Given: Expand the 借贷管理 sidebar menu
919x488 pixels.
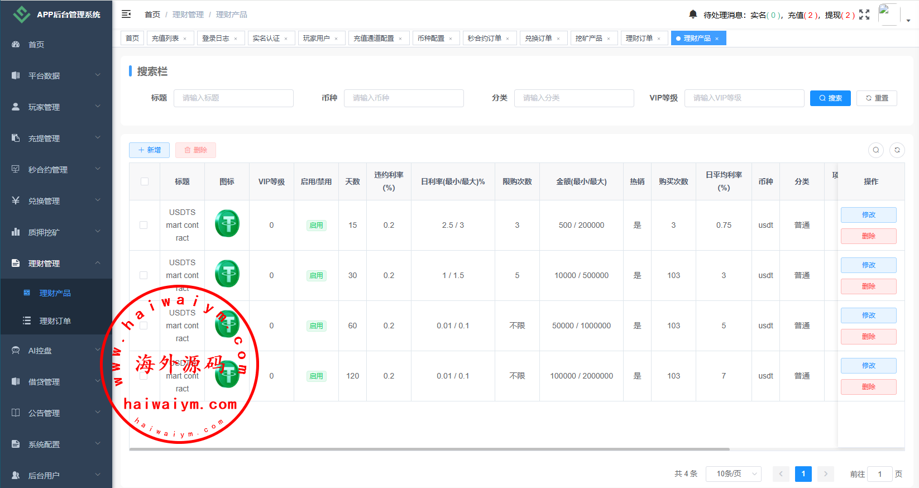Looking at the screenshot, I should click(56, 382).
